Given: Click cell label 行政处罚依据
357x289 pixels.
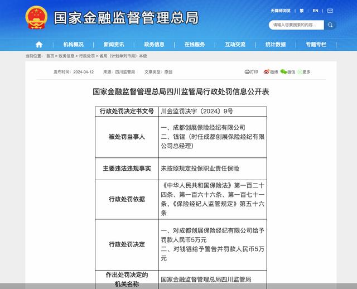Looking at the screenshot, I should coord(127,199).
